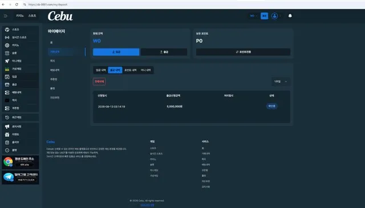Click the Cebu logo in header

[x=60, y=16]
